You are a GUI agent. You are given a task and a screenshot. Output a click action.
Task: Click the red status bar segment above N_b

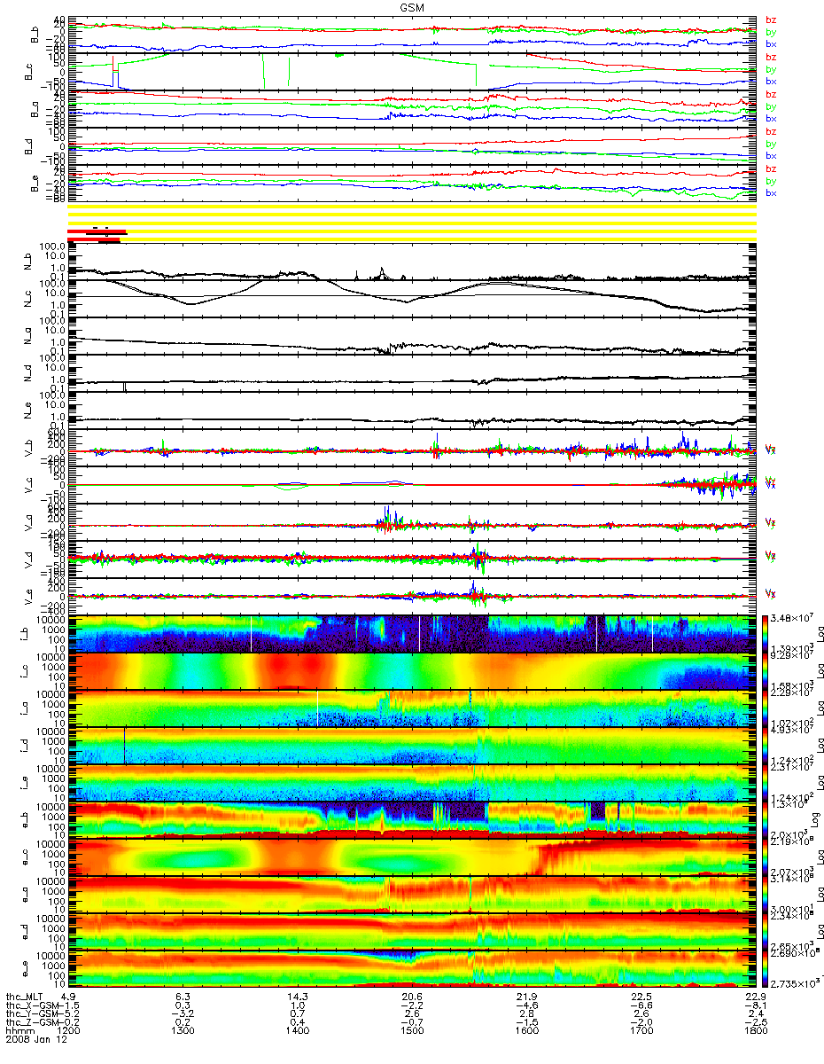pos(97,233)
